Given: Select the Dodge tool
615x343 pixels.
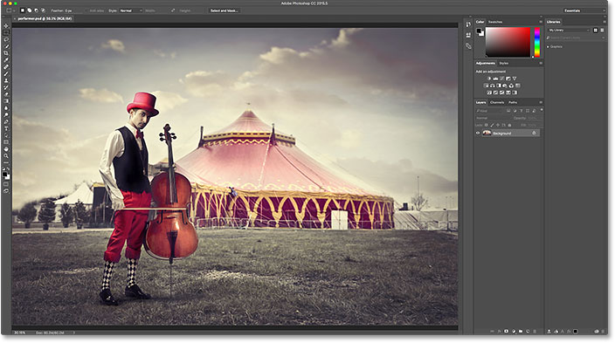Looking at the screenshot, I should coord(6,114).
